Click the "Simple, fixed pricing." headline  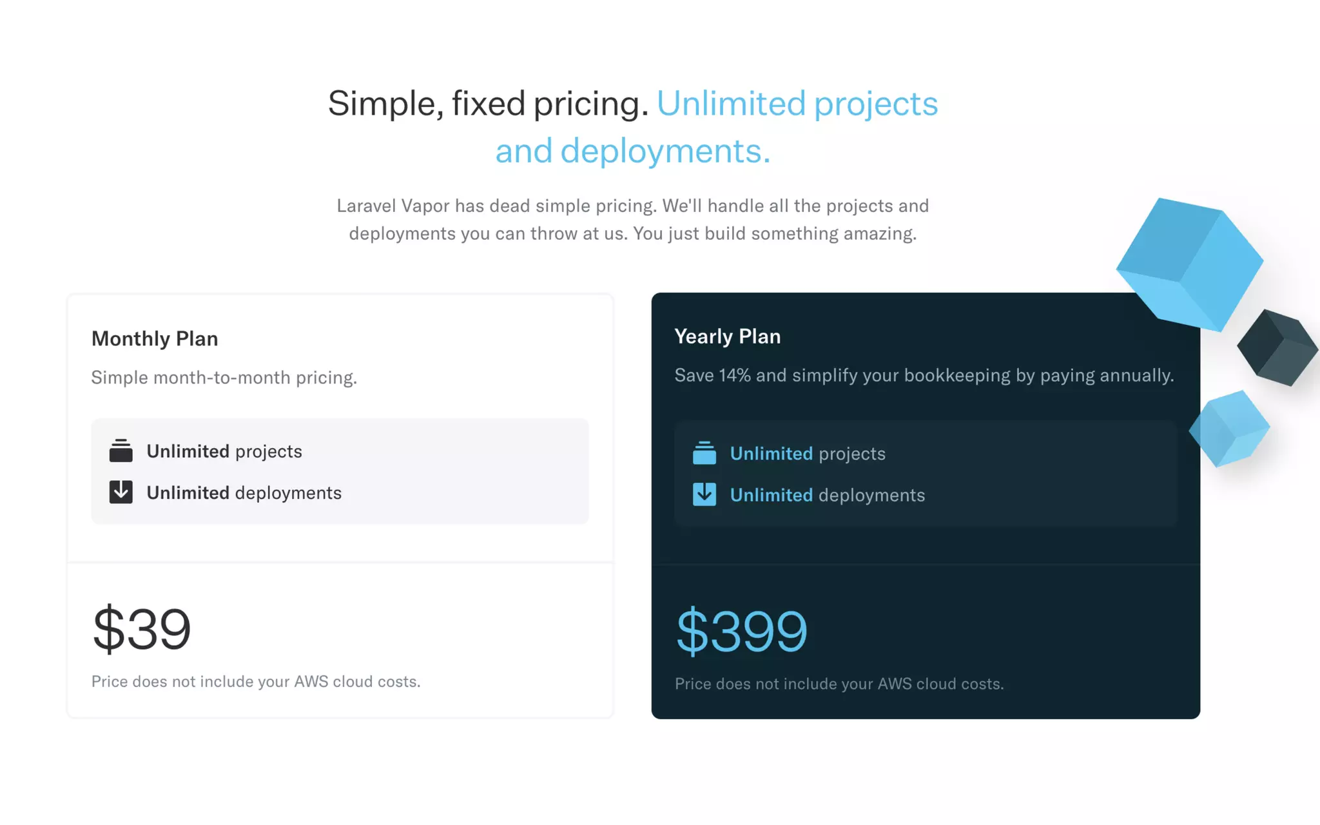[x=488, y=104]
